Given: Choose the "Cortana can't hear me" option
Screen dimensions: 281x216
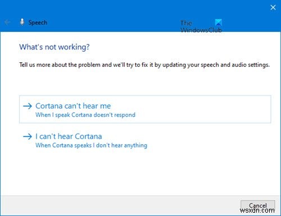Looking at the screenshot, I should coord(145,109).
